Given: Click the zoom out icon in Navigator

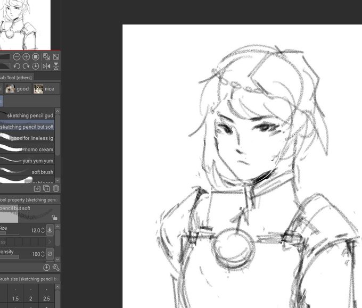Looking at the screenshot, I should pos(17,57).
